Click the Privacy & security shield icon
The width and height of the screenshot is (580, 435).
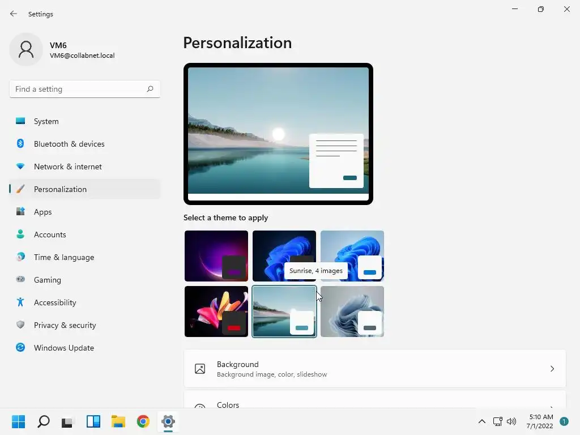click(x=20, y=325)
